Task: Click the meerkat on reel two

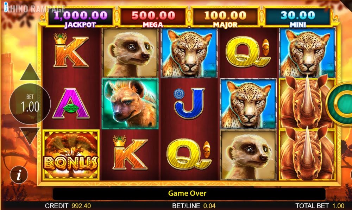Action: [x=130, y=53]
